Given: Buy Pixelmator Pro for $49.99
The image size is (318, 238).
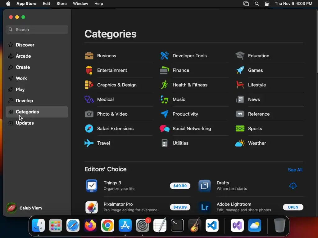Looking at the screenshot, I should click(x=180, y=207).
